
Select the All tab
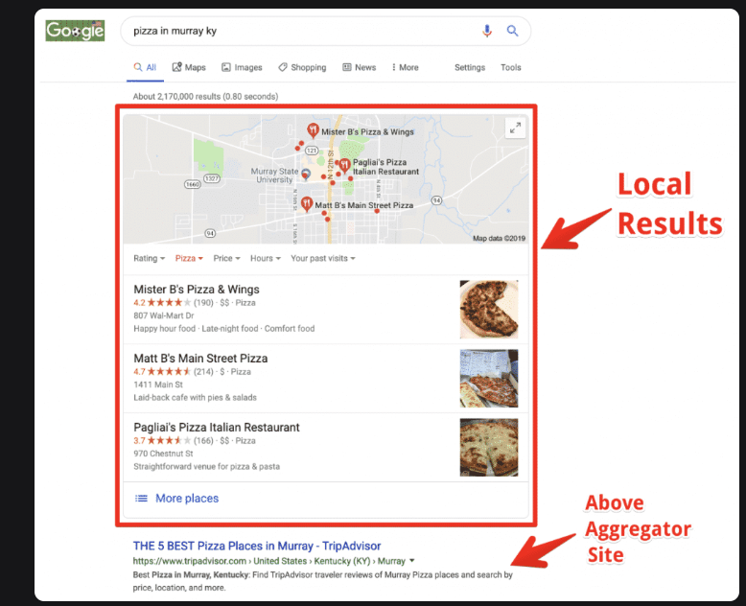point(145,67)
